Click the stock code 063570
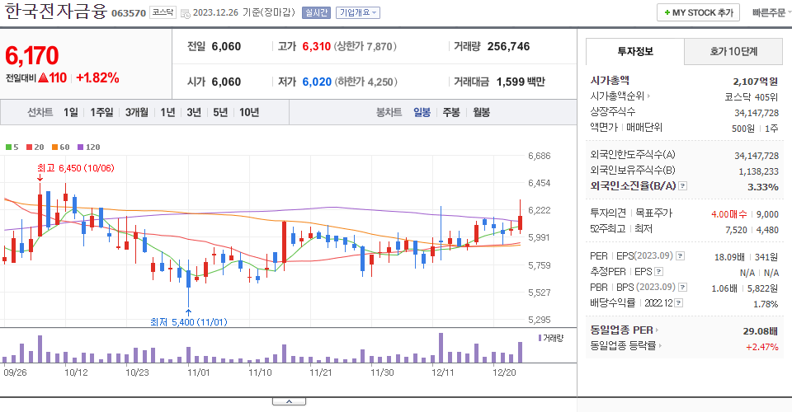 tap(129, 13)
